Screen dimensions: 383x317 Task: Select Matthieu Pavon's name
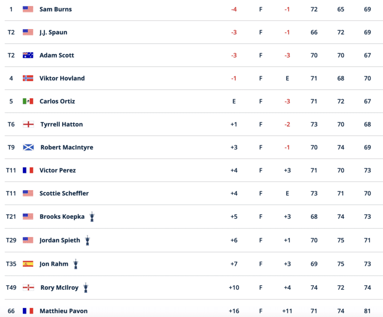pos(64,311)
